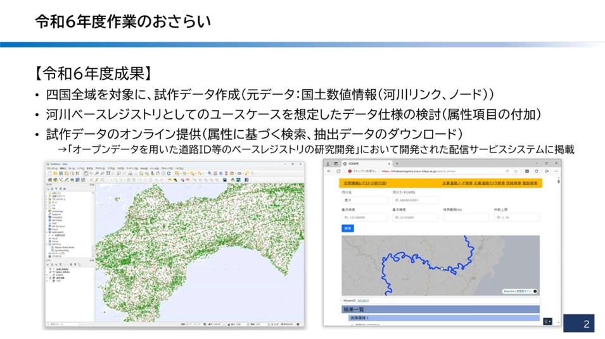Click the browser refresh icon

click(338, 171)
